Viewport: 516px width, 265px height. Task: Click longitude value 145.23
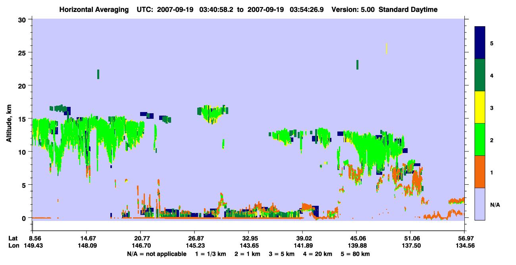pyautogui.click(x=194, y=246)
